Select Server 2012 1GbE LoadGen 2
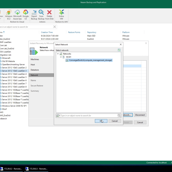The width and height of the screenshot is (172, 172). click(x=14, y=68)
